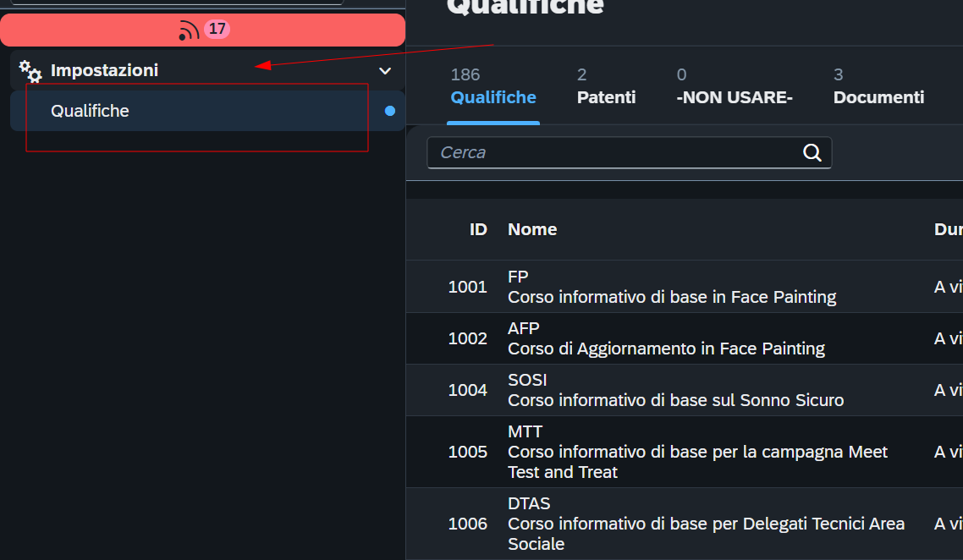Collapse the Impostazioni section chevron
963x560 pixels.
[x=385, y=70]
